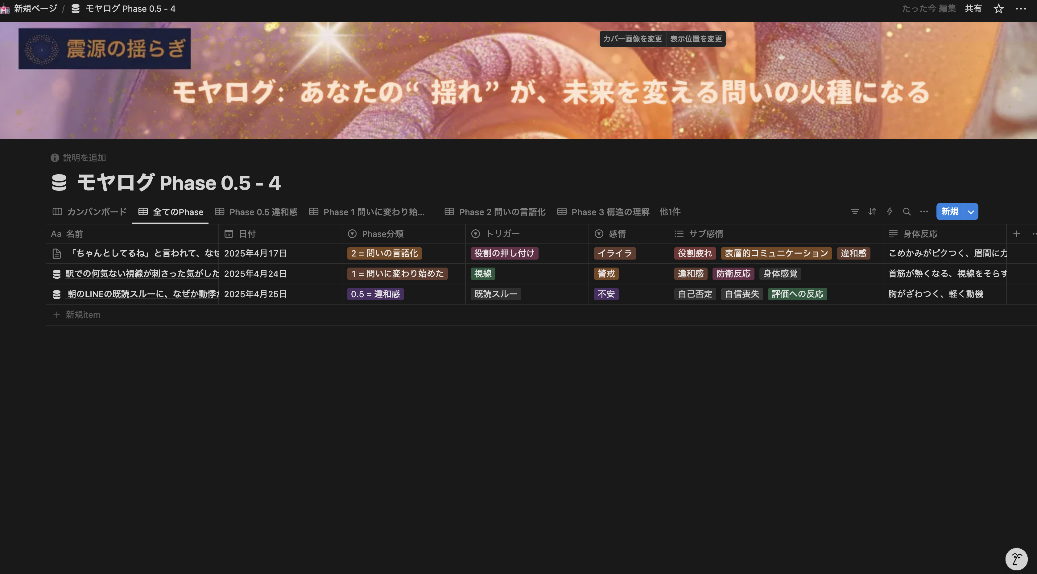Add a row with 新規item
Image resolution: width=1037 pixels, height=574 pixels.
click(x=83, y=314)
